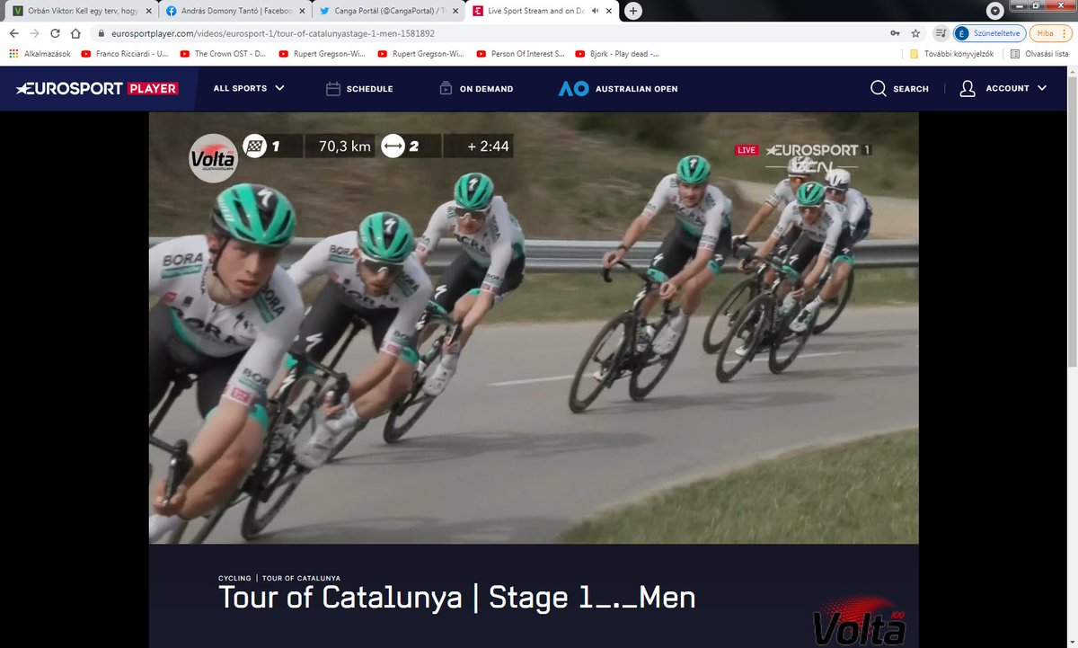Screen dimensions: 1078x648
Task: Click the tab audio speaker icon
Action: (x=594, y=12)
